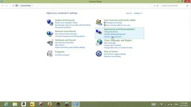The height and width of the screenshot is (107, 191).
Task: Expand the Control Panel breadcrumb arrow
Action: pos(32,6)
